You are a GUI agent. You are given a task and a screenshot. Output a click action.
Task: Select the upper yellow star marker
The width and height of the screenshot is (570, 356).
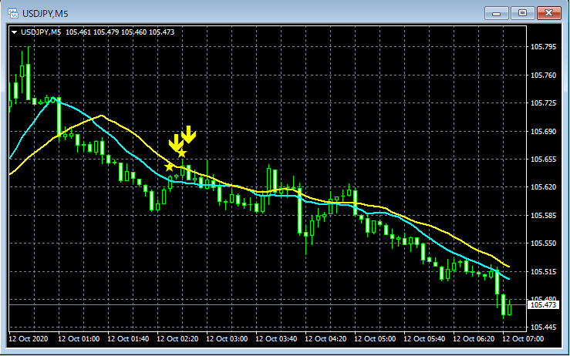(x=182, y=153)
